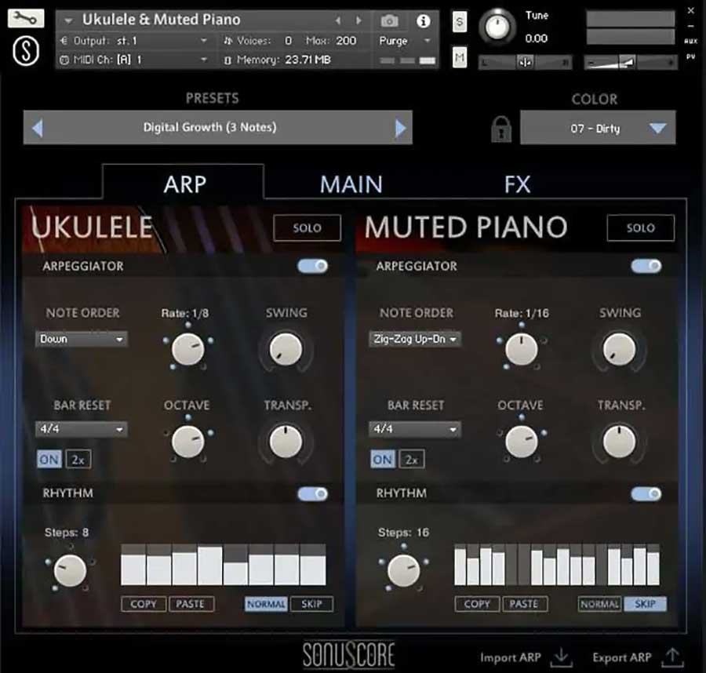Click the Import ARP download arrow icon
Viewport: 706px width, 673px height.
tap(561, 657)
